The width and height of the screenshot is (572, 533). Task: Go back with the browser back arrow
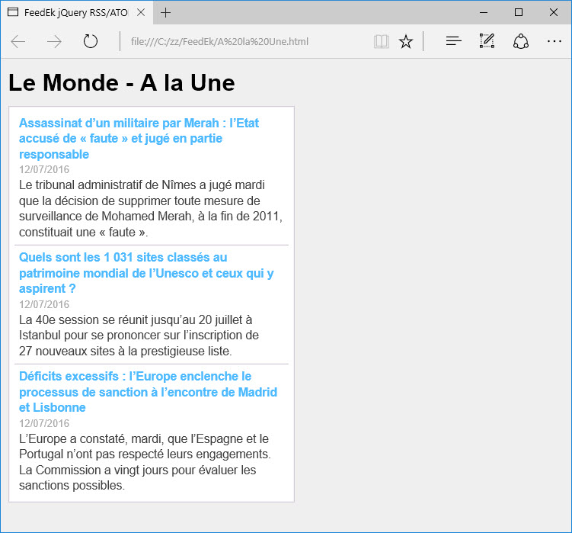tap(18, 42)
